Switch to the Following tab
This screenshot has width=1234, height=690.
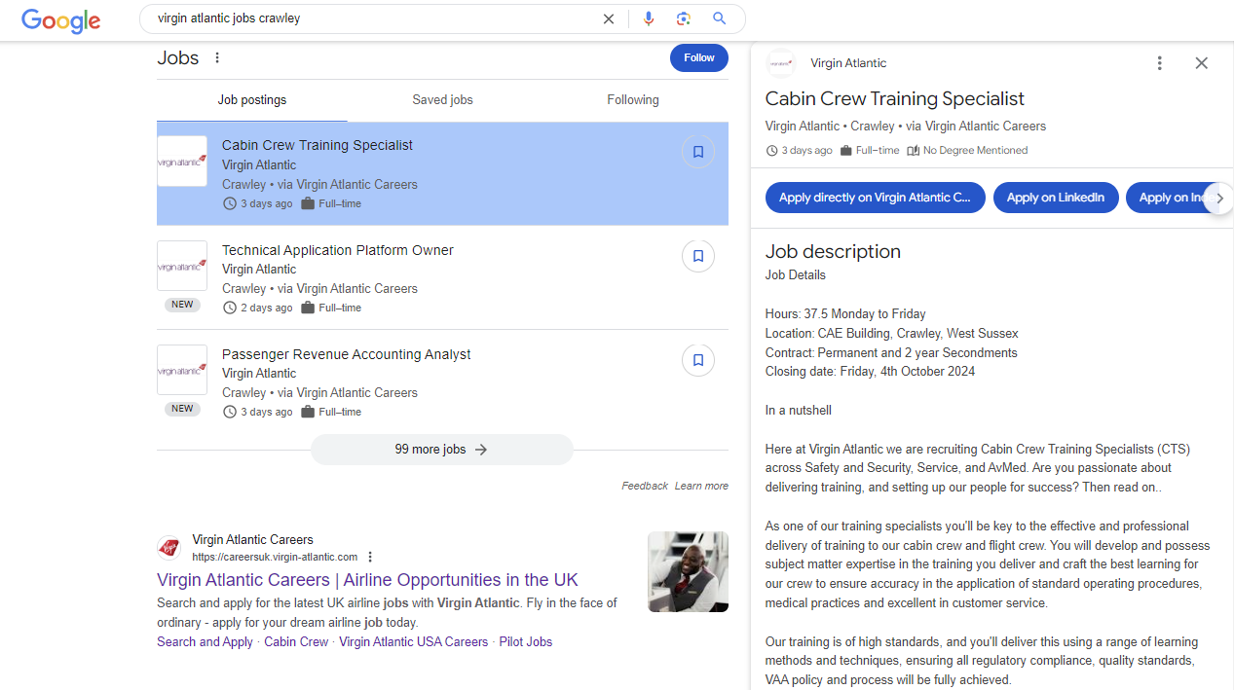click(x=633, y=99)
